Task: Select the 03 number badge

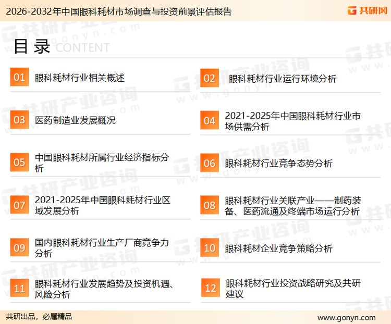Action: pyautogui.click(x=19, y=120)
